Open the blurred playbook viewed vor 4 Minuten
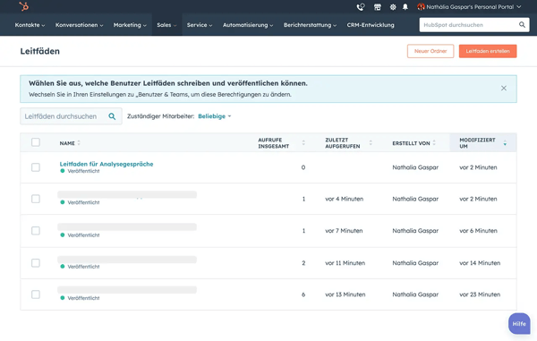This screenshot has width=537, height=341. click(x=127, y=194)
